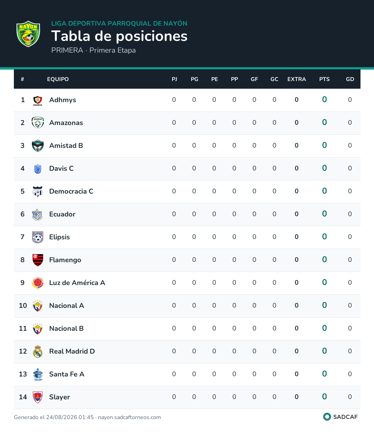Click the Adhmys team crest
This screenshot has height=435, width=374.
[x=38, y=100]
